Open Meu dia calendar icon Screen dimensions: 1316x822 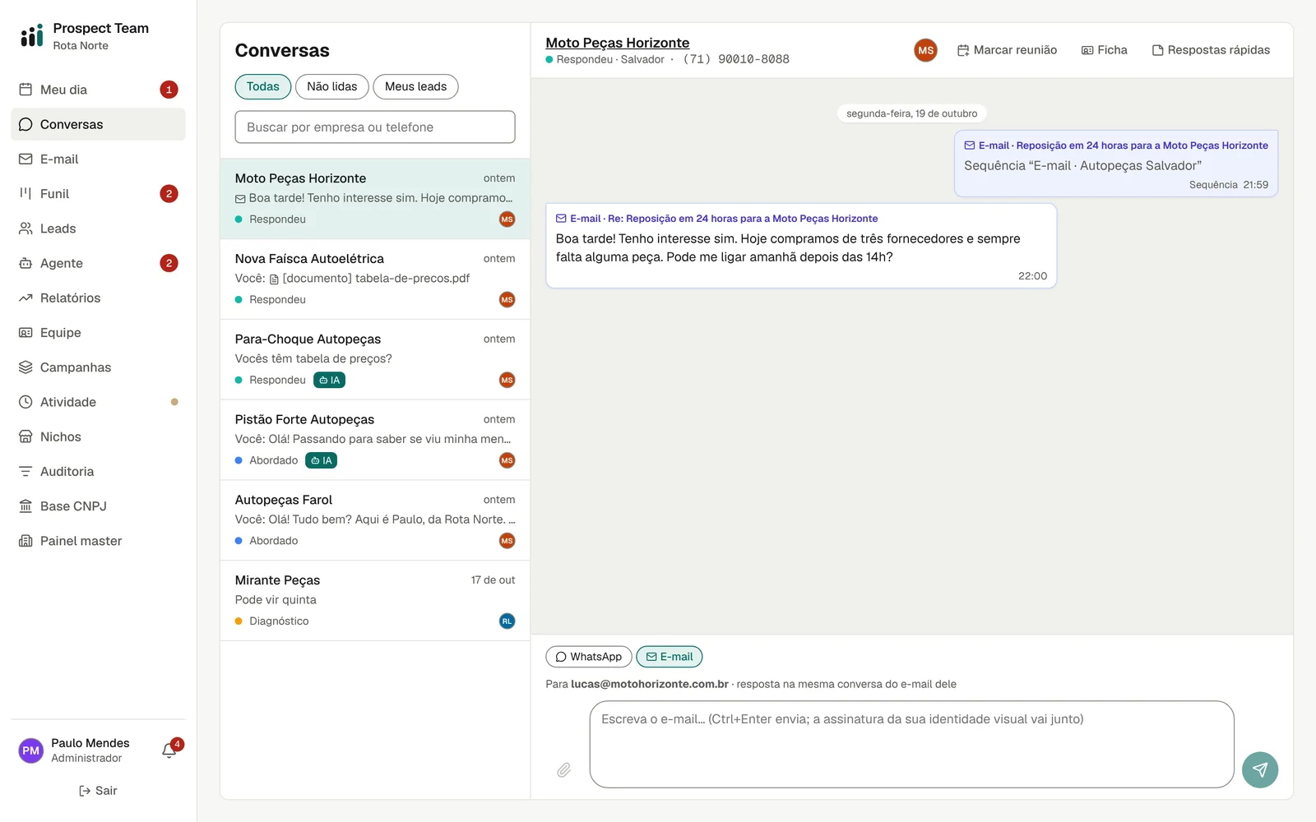[25, 90]
